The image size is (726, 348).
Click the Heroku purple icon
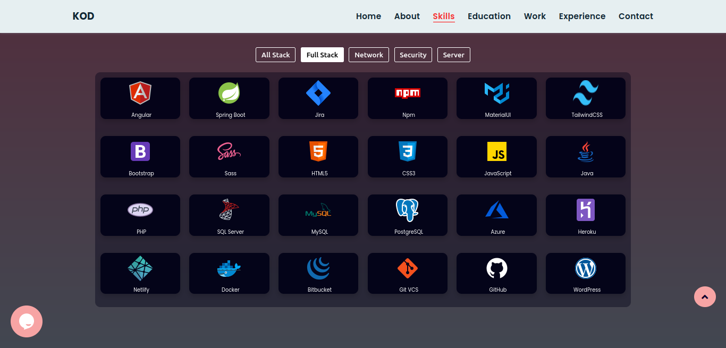click(x=586, y=210)
